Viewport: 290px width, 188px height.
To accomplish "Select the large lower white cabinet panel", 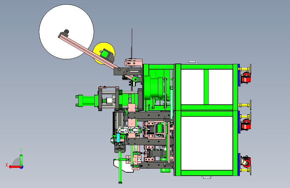I will (207, 143).
